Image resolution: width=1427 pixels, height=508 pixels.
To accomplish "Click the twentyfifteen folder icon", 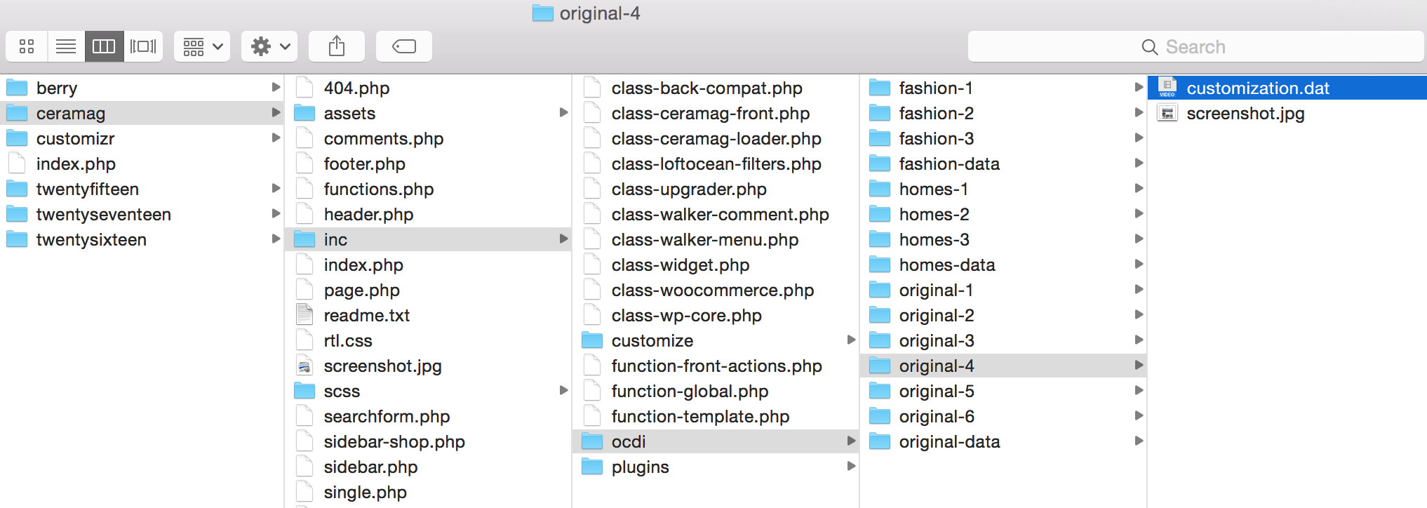I will pos(17,189).
